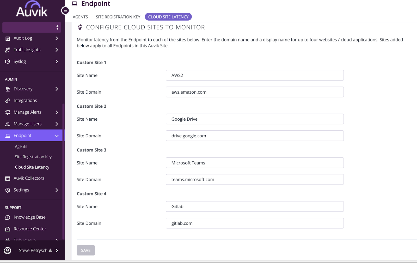The height and width of the screenshot is (263, 417).
Task: Click the Manage Users people icon
Action: pyautogui.click(x=8, y=124)
